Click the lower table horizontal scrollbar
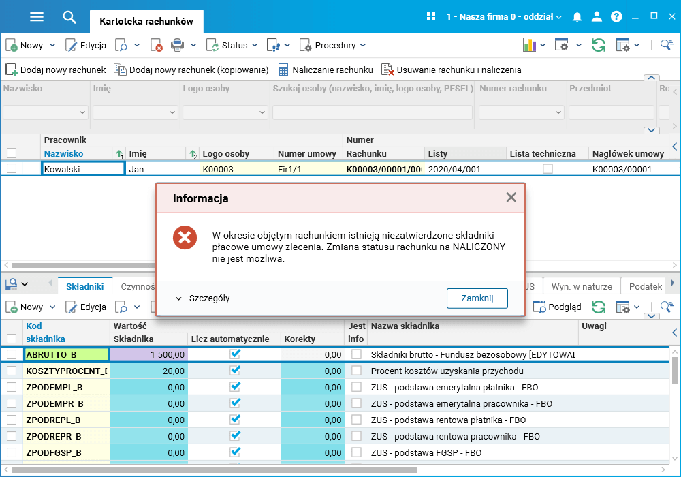The width and height of the screenshot is (681, 477). tap(214, 470)
